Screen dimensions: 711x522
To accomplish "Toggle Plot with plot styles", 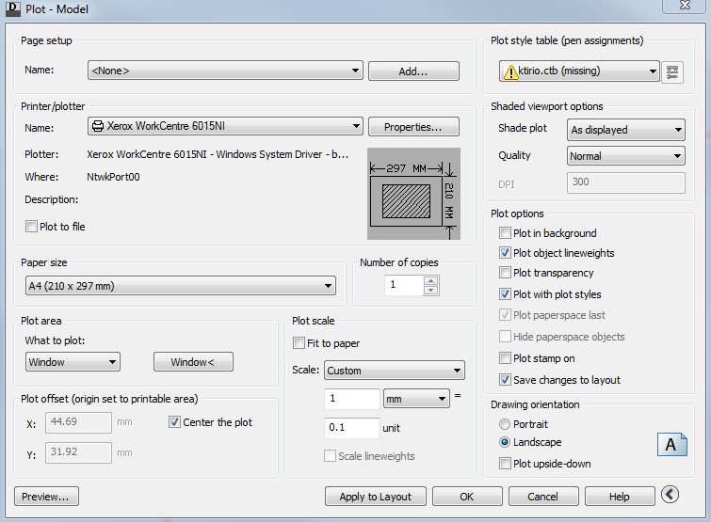I will pyautogui.click(x=505, y=294).
